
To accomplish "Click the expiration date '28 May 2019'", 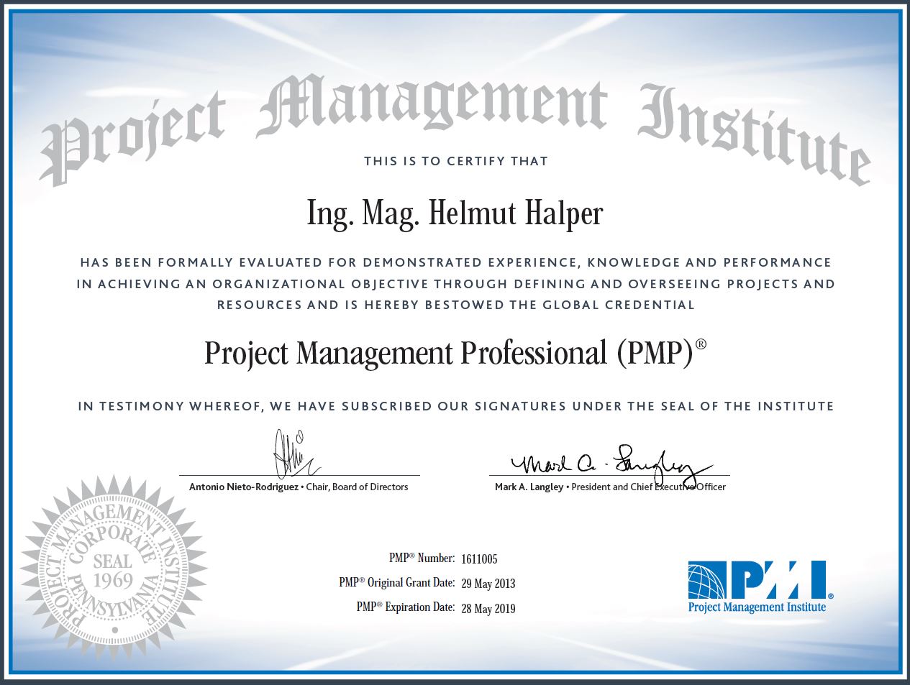I will pyautogui.click(x=488, y=608).
